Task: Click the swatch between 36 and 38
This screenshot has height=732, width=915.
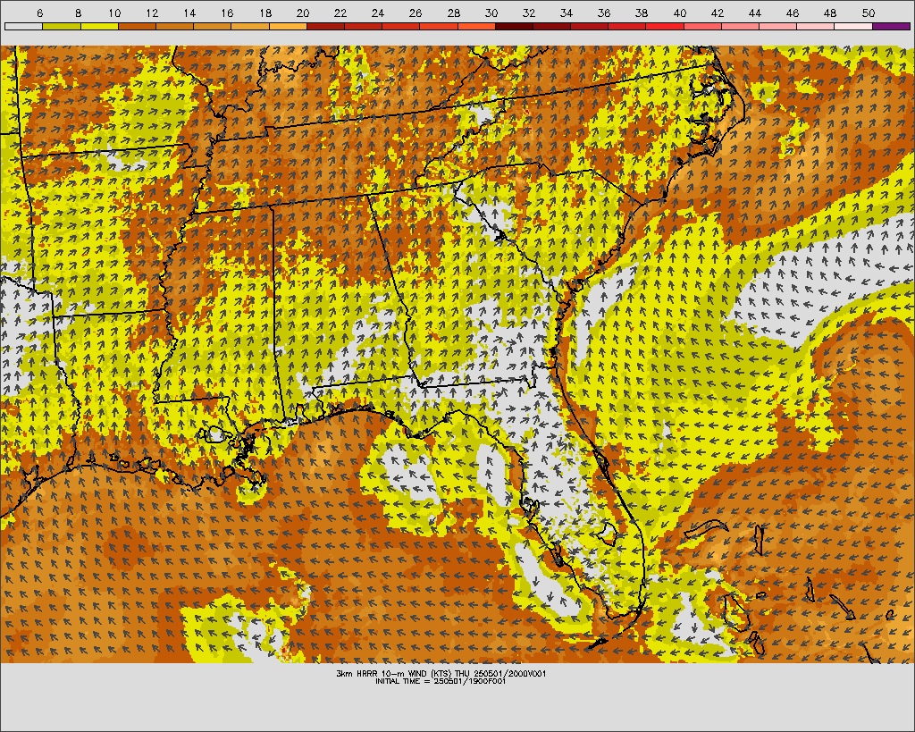Action: (x=627, y=26)
